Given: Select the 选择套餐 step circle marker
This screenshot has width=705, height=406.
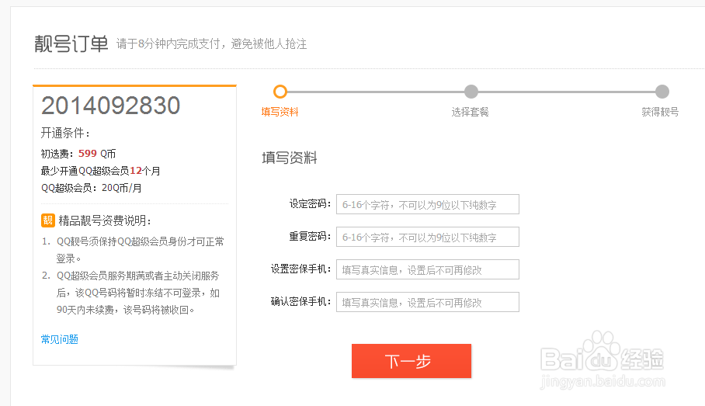Looking at the screenshot, I should click(471, 92).
